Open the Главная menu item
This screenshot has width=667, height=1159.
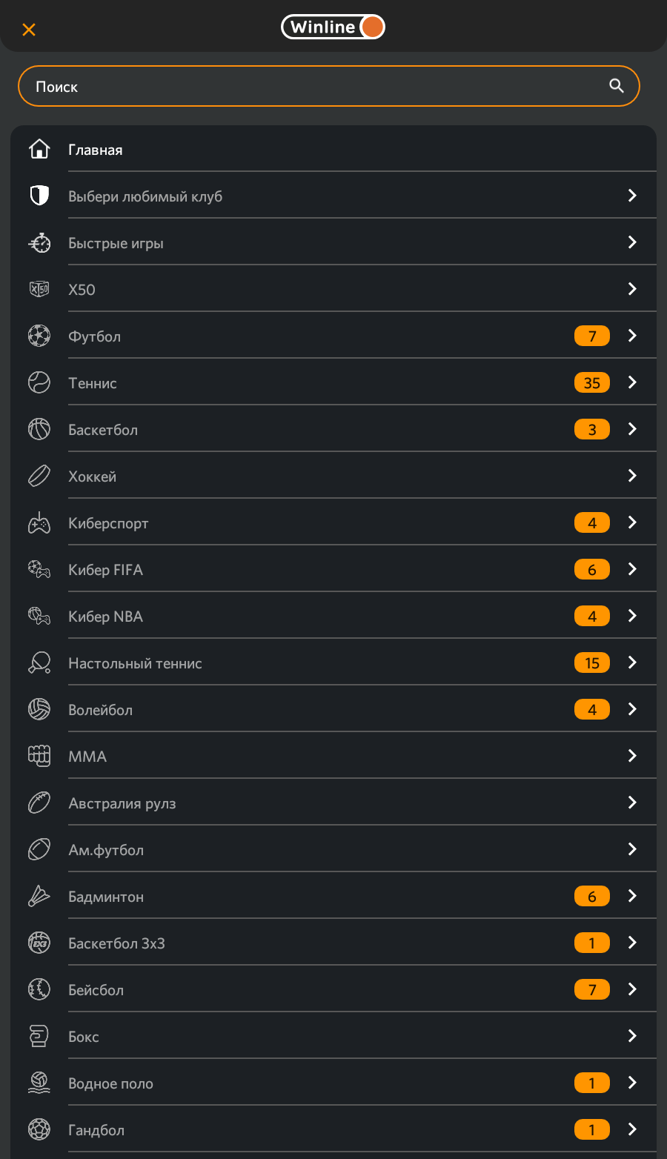click(96, 150)
